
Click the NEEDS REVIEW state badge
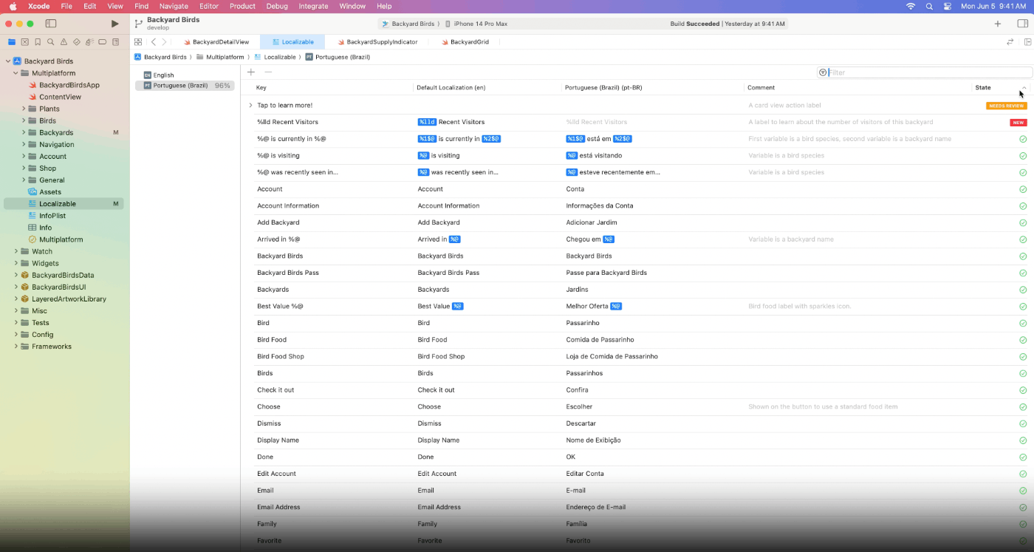click(x=1006, y=106)
